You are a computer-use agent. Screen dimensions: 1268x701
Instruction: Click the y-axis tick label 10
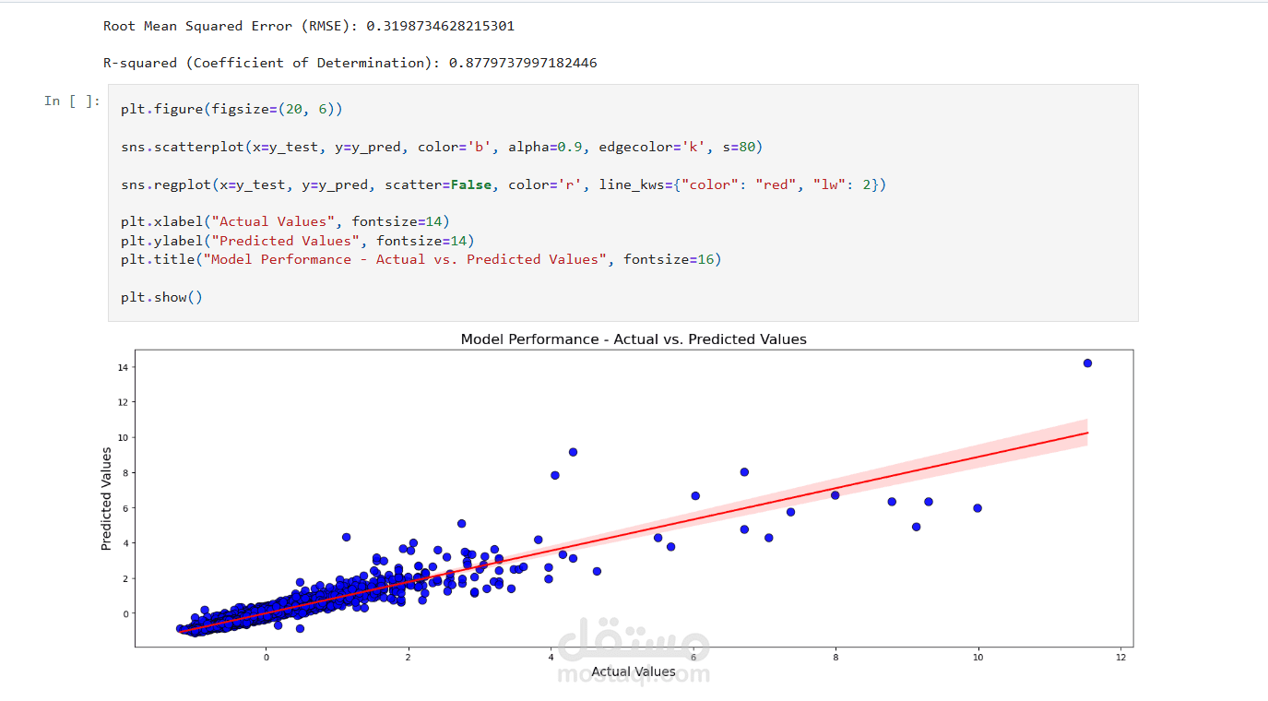click(x=124, y=437)
